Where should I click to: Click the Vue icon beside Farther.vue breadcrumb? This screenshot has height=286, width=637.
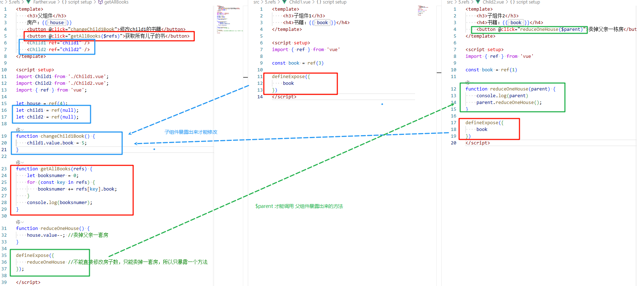(29, 2)
